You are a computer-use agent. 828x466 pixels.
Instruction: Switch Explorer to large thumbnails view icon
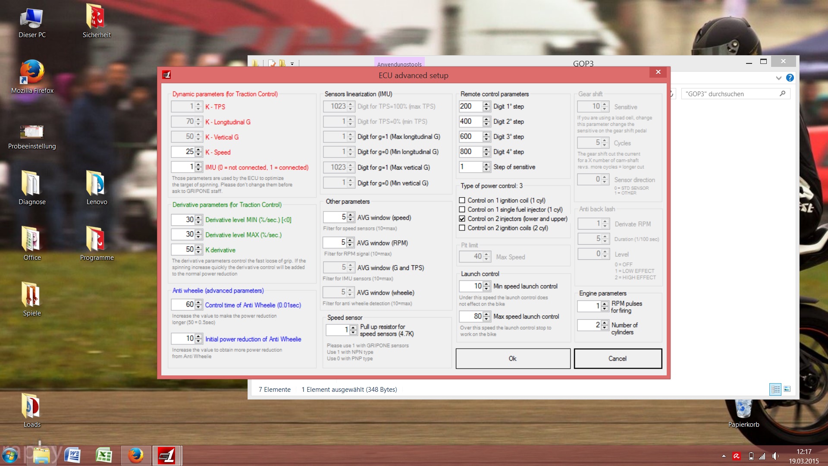(x=787, y=389)
